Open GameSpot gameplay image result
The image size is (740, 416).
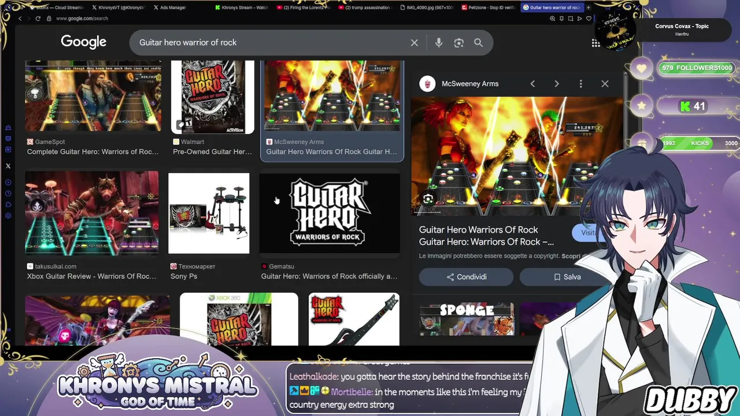click(x=93, y=96)
